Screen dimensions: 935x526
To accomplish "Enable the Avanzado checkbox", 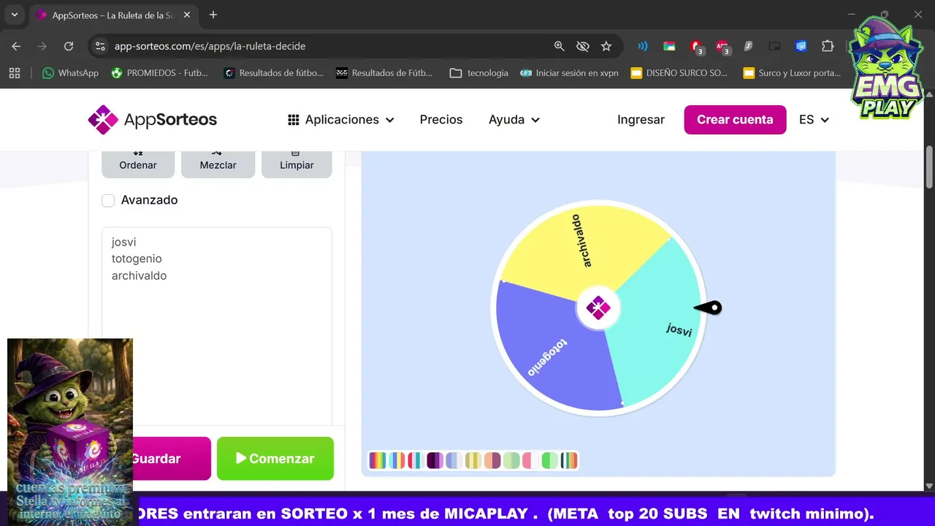I will pyautogui.click(x=108, y=200).
